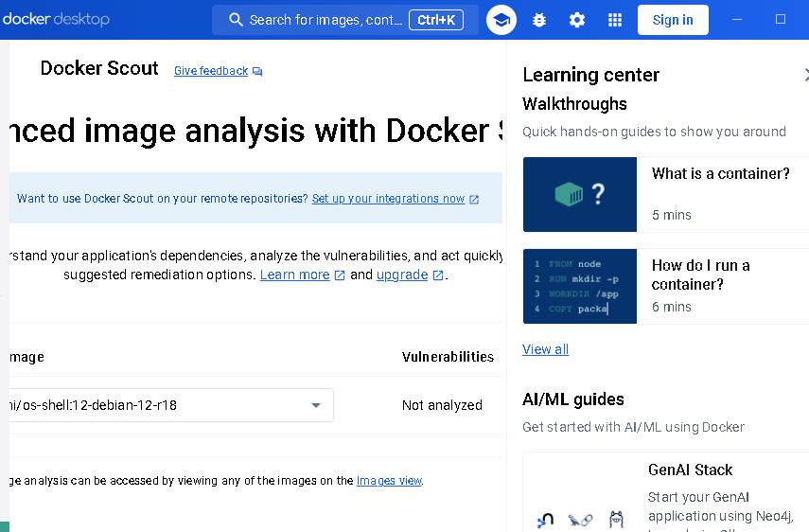
Task: Click the Sign in button
Action: click(673, 20)
